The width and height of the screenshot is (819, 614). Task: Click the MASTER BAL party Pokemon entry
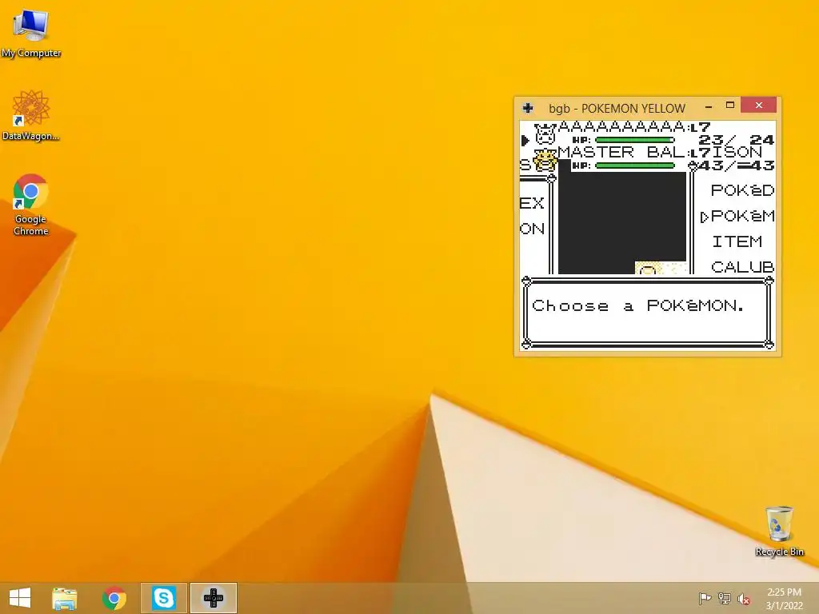point(648,159)
